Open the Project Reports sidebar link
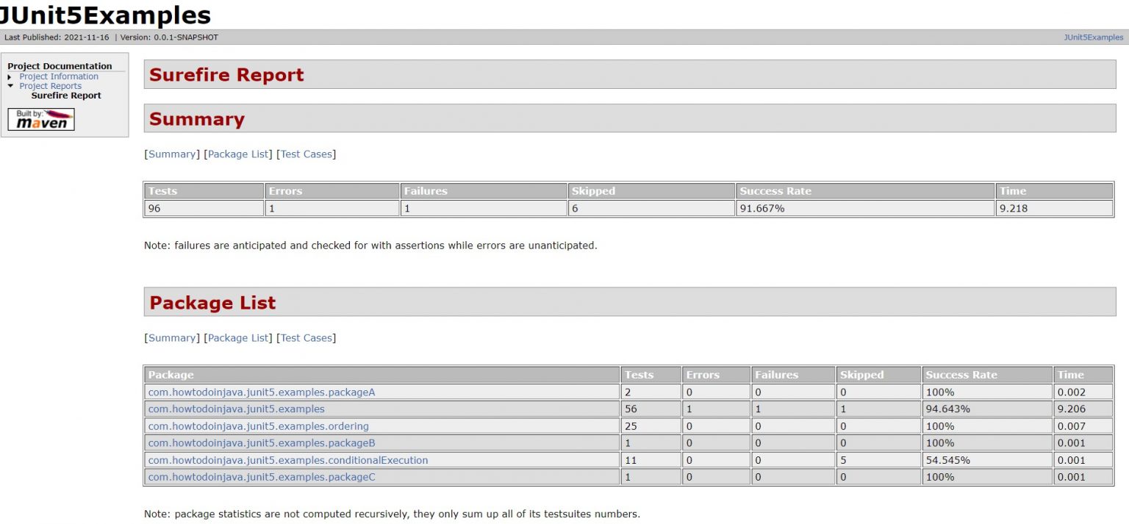The image size is (1129, 524). coord(50,85)
